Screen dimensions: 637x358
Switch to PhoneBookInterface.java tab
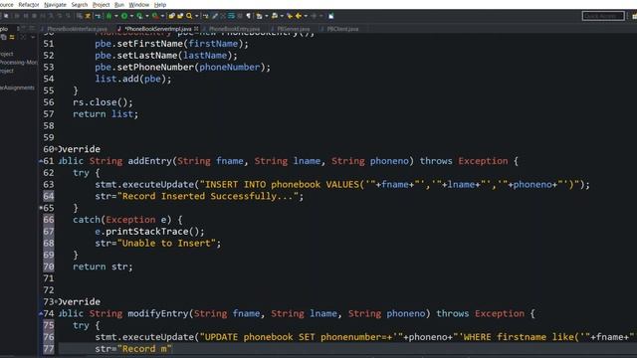(77, 29)
